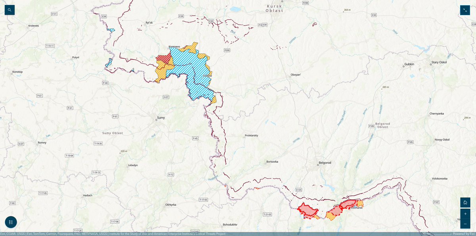Select the P200 road shield
Image resolution: width=476 pixels, height=236 pixels.
click(x=227, y=50)
